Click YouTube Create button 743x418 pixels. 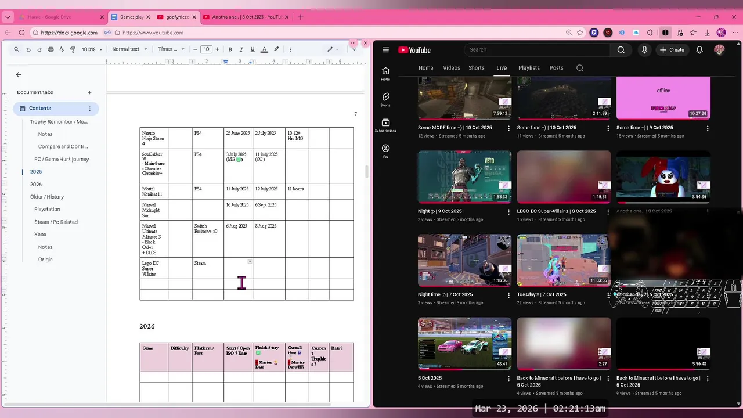click(672, 50)
